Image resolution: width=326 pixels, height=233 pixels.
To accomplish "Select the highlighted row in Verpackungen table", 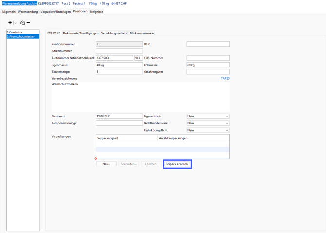I will [x=163, y=150].
